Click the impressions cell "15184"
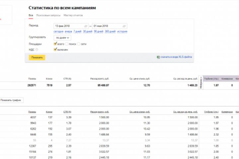 point(32,152)
